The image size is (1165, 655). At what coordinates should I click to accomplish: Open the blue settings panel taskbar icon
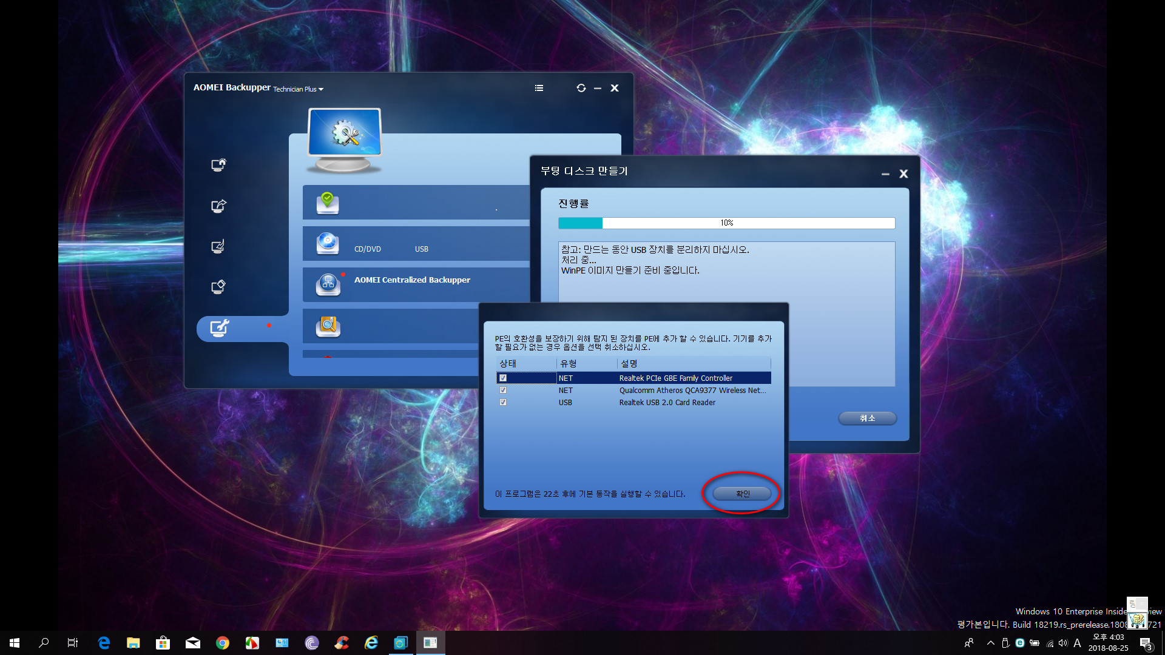point(282,643)
